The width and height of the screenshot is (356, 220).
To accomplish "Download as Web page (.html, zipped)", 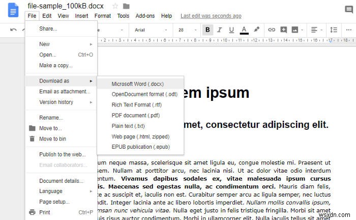I will (x=140, y=136).
